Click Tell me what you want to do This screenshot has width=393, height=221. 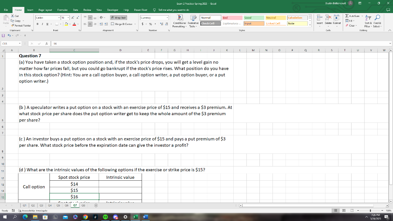click(174, 10)
